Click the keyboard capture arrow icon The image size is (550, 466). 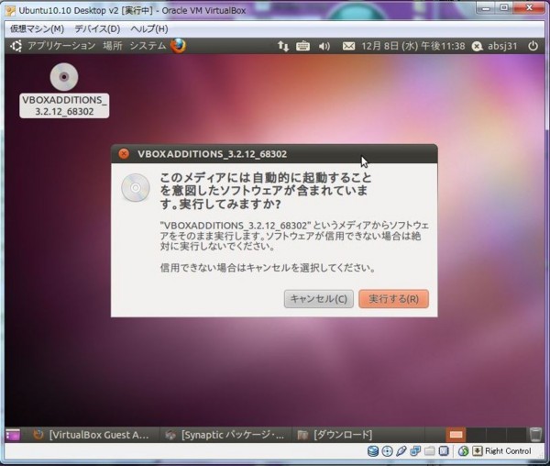tap(477, 451)
